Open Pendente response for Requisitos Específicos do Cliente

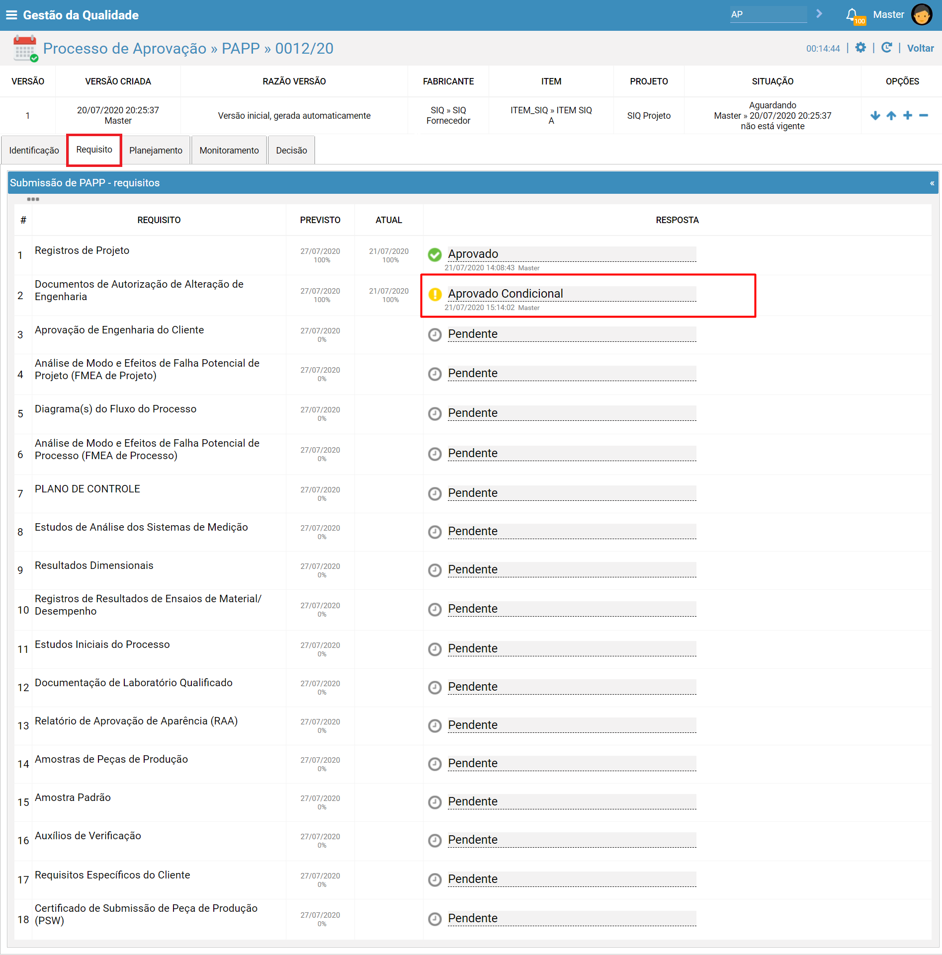572,879
